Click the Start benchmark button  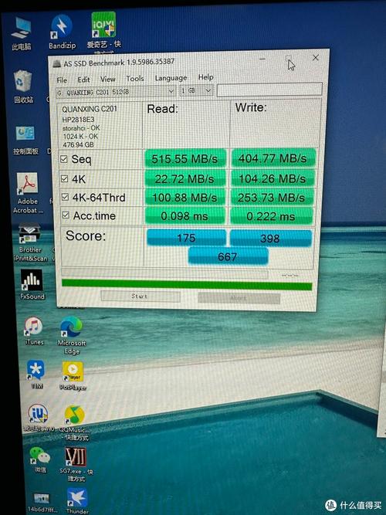coord(141,296)
